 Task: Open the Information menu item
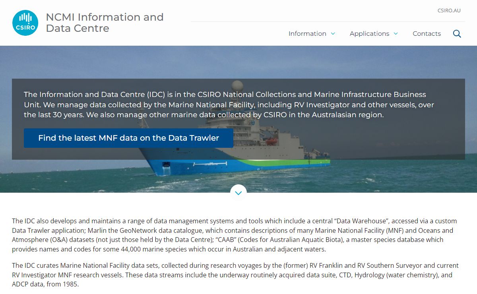pyautogui.click(x=307, y=34)
